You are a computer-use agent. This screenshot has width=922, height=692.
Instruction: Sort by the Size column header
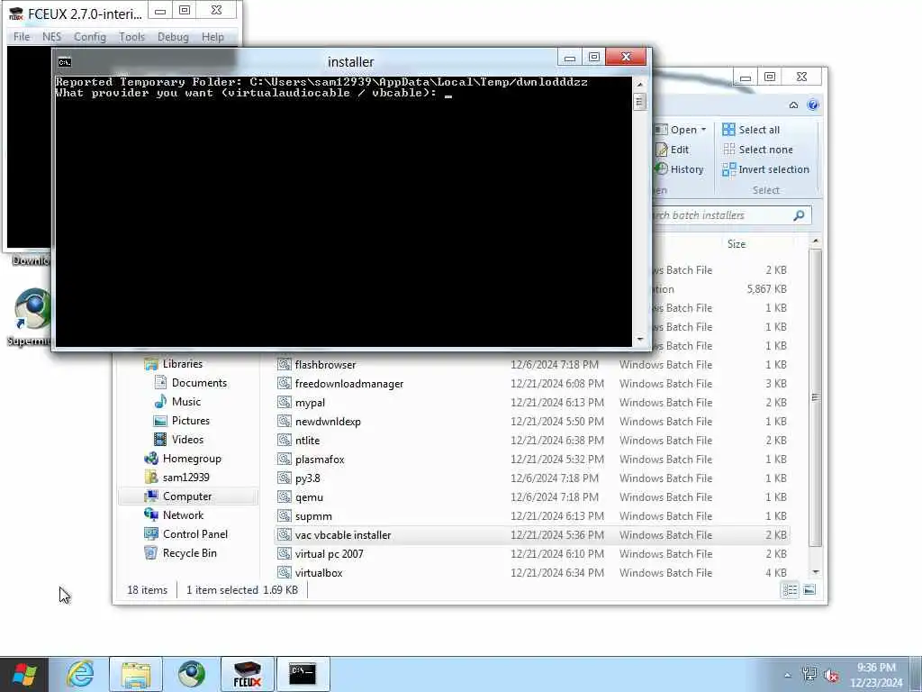click(737, 243)
